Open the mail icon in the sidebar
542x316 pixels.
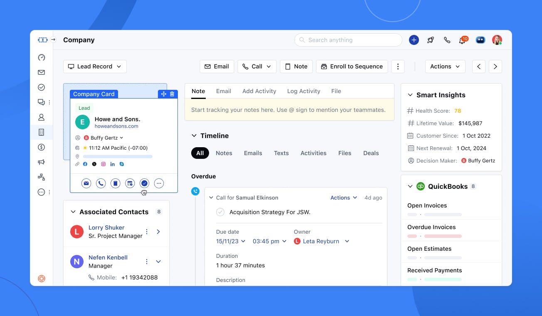click(41, 72)
